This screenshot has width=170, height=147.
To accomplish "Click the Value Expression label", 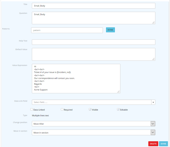I will point(20,65).
